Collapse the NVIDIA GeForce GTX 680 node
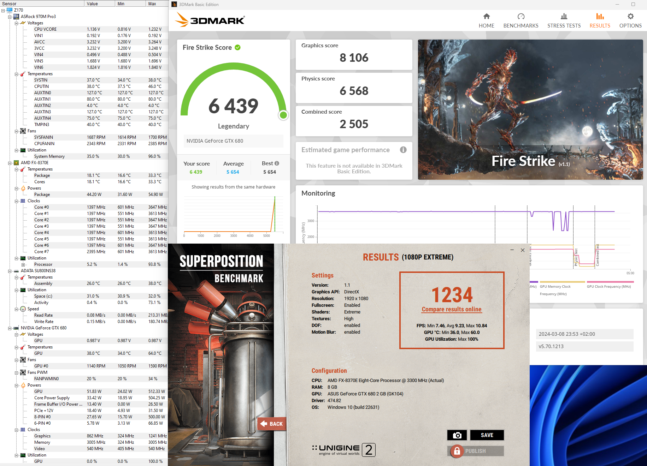Viewport: 647px width, 466px height. pos(10,328)
